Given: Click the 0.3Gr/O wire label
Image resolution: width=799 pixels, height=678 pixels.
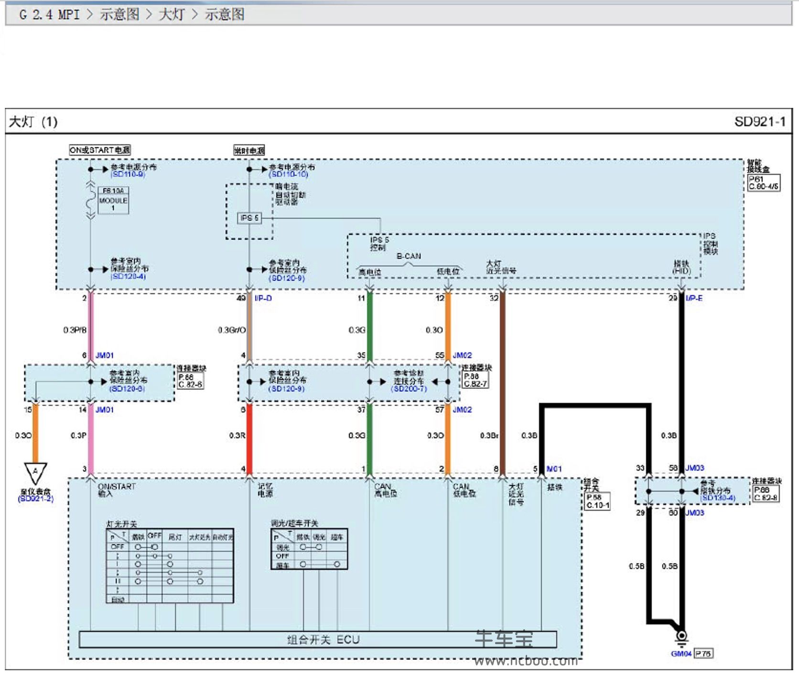Looking at the screenshot, I should (232, 330).
